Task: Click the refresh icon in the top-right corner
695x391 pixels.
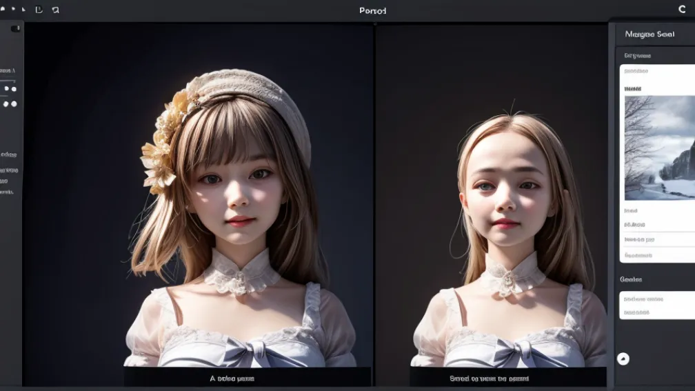Action: 683,9
